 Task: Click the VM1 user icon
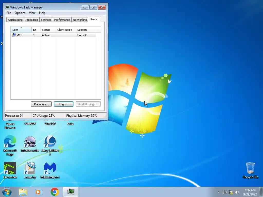(x=14, y=35)
